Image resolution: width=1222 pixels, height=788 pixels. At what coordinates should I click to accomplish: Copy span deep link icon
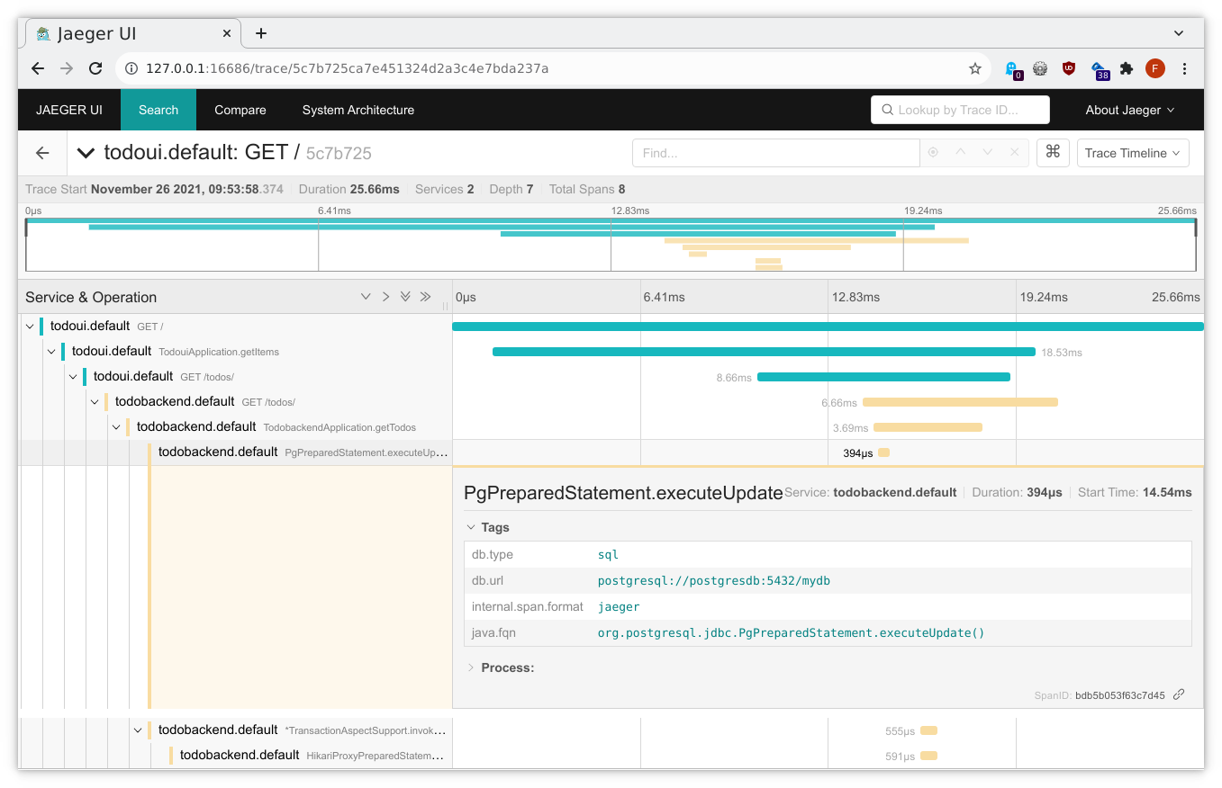point(1179,694)
